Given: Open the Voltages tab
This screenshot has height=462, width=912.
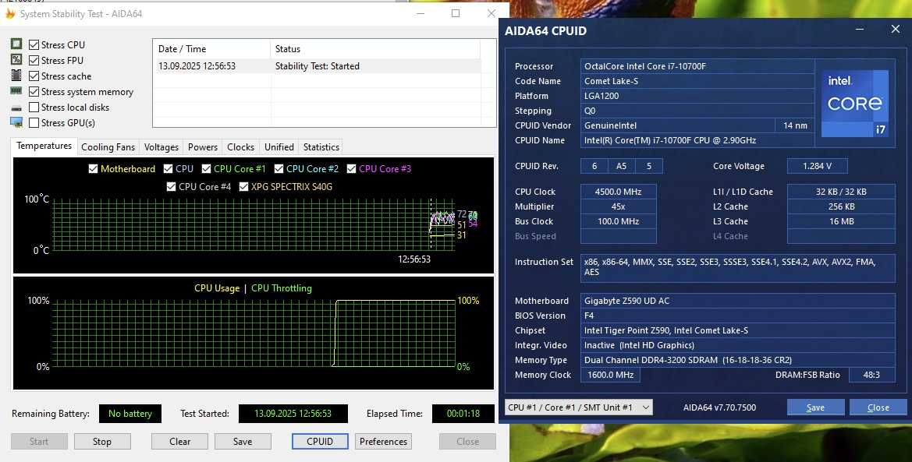Looking at the screenshot, I should tap(161, 147).
